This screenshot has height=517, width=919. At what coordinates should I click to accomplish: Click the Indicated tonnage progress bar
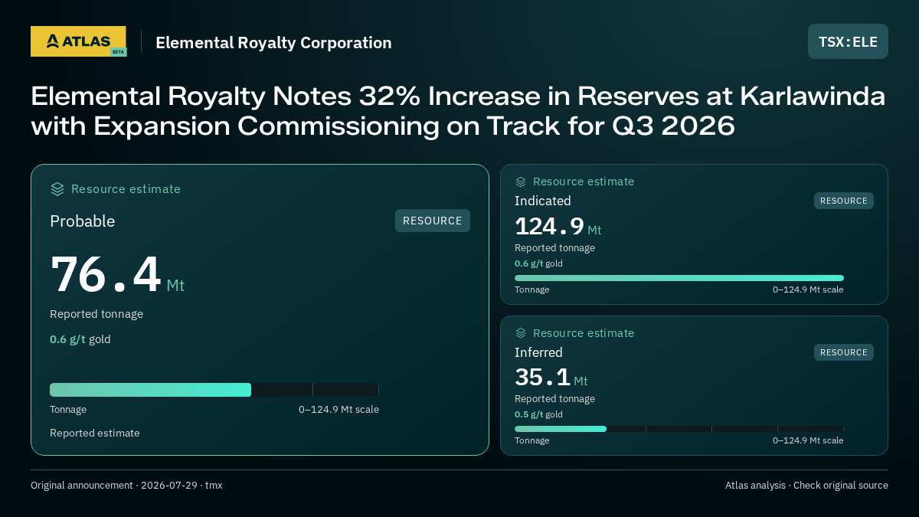(679, 278)
